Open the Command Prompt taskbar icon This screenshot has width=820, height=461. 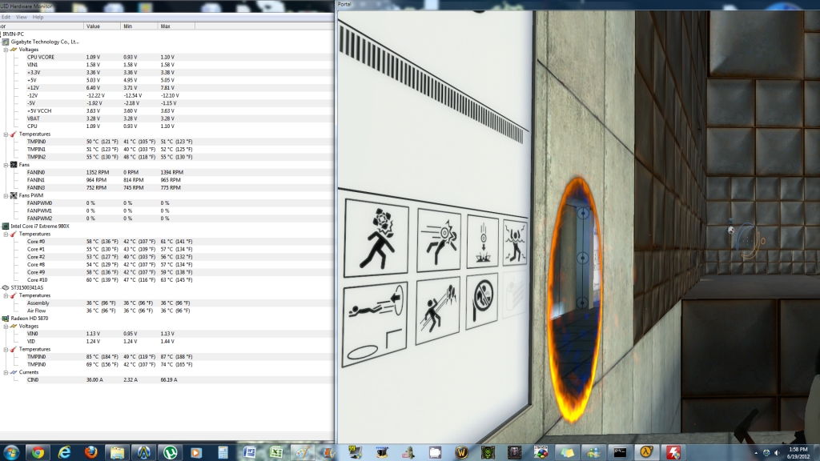(x=621, y=453)
